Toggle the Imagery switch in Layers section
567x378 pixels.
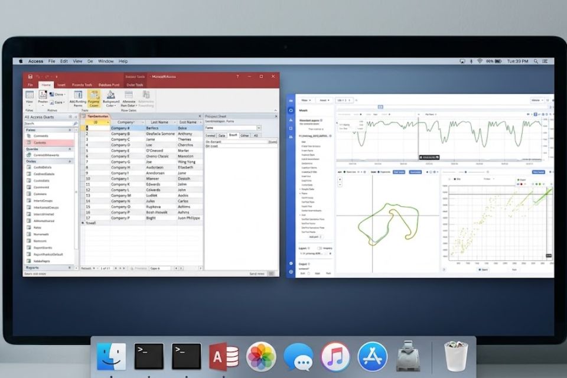tap(320, 248)
